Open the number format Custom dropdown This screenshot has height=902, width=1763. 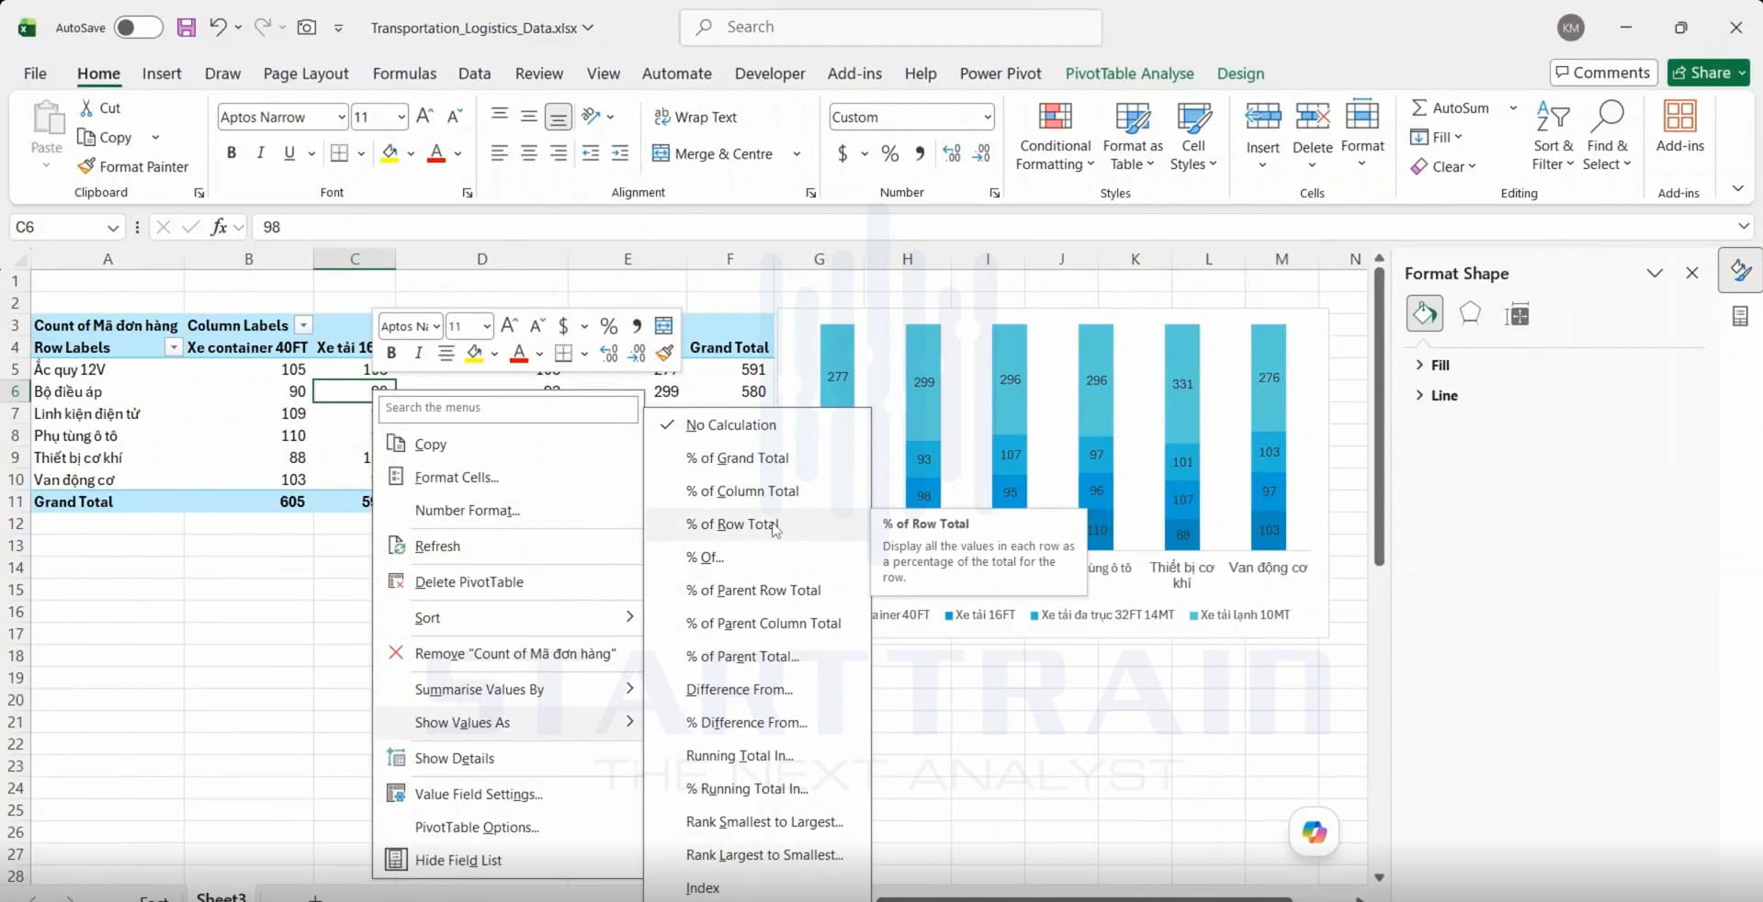pyautogui.click(x=988, y=117)
